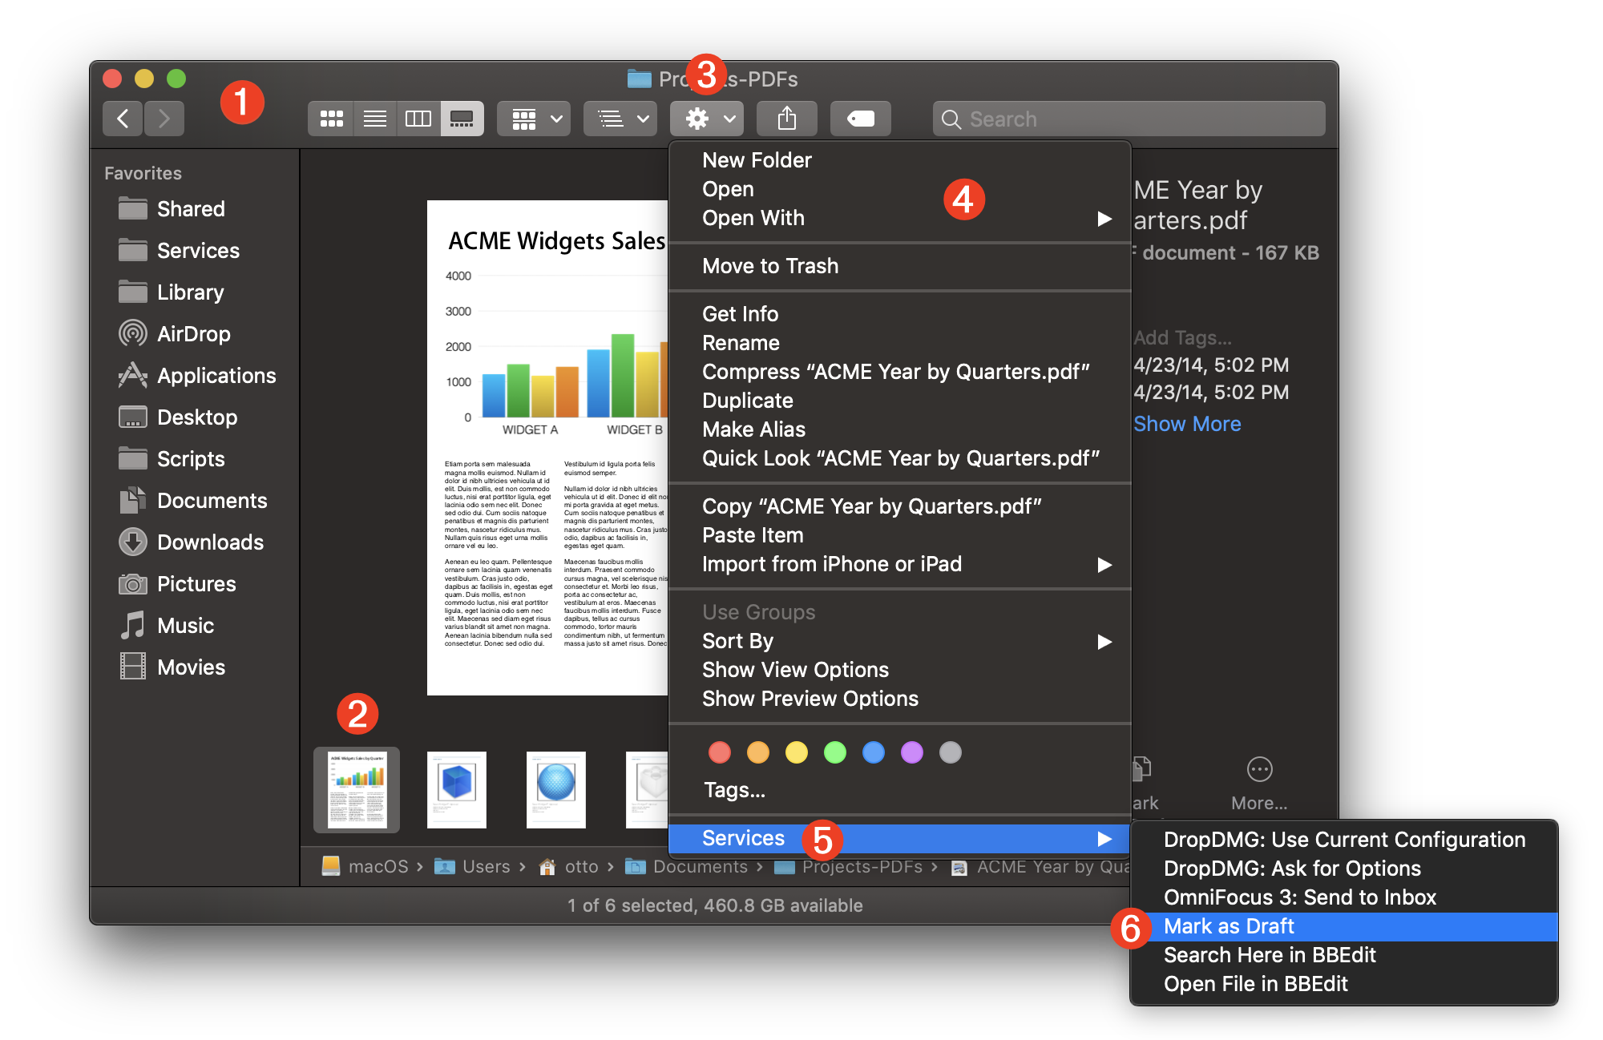Image resolution: width=1603 pixels, height=1040 pixels.
Task: Choose Mark as Draft service
Action: [1344, 926]
